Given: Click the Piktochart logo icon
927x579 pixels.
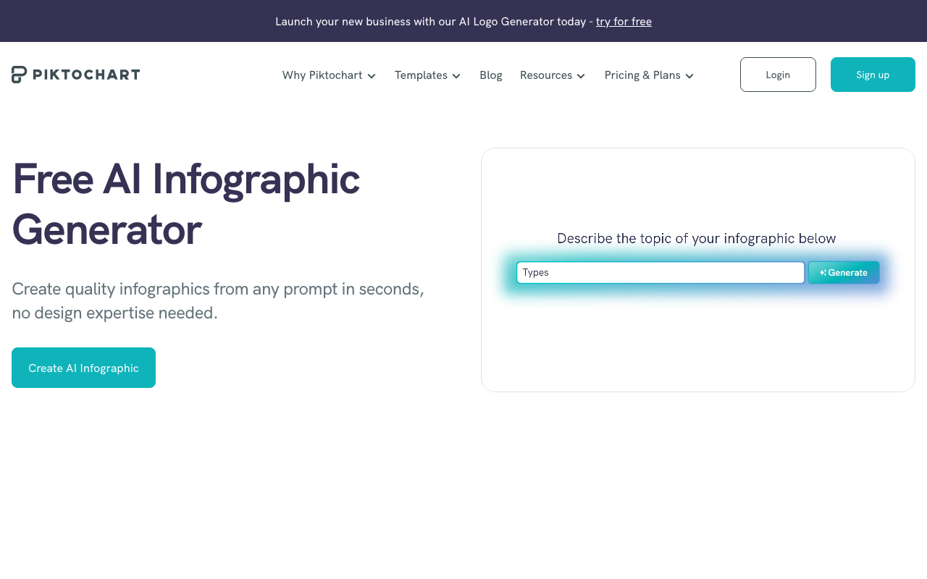Looking at the screenshot, I should tap(20, 75).
